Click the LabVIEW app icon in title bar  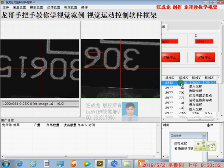(x=2, y=2)
